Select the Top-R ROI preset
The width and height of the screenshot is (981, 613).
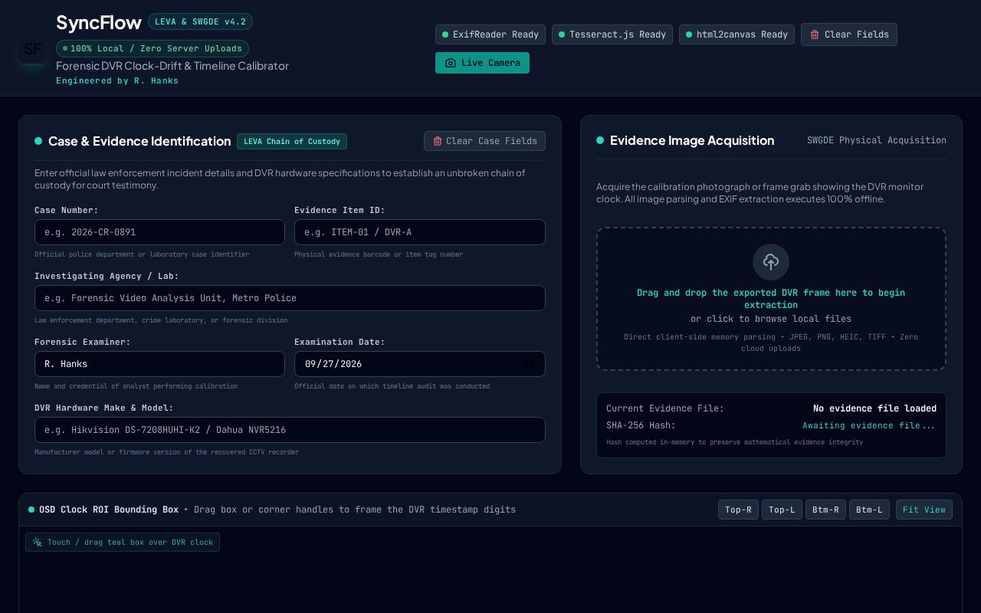738,510
